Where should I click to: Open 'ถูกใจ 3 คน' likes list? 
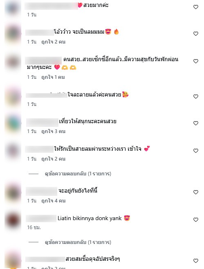(54, 131)
